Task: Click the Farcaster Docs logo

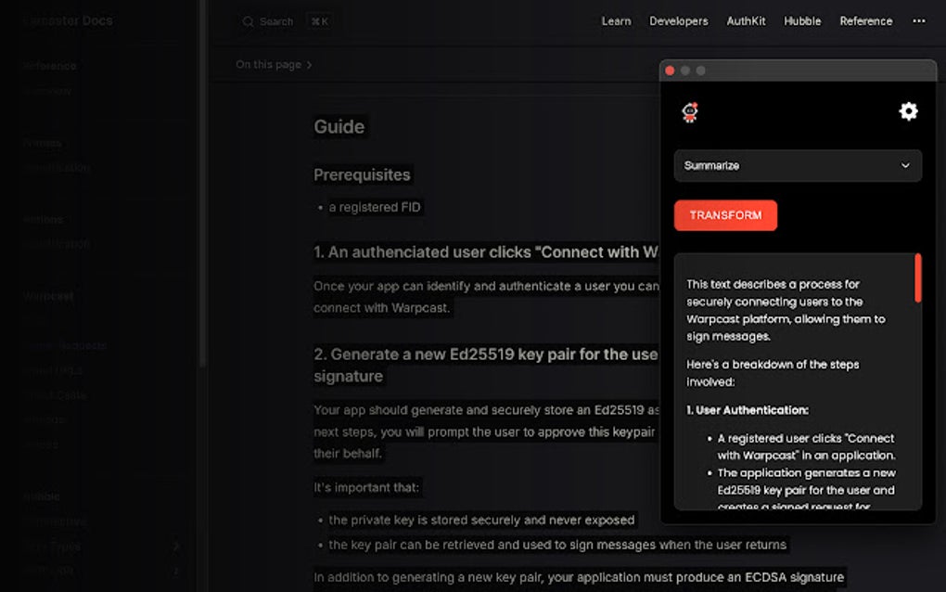Action: (67, 19)
